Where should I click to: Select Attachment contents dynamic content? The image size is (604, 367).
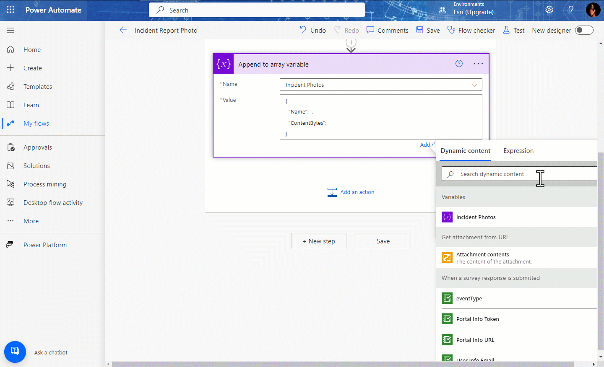coord(517,258)
